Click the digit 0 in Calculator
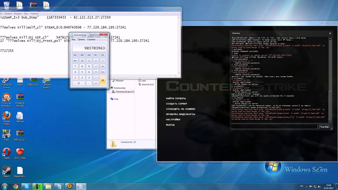This screenshot has height=190, width=338. click(79, 83)
